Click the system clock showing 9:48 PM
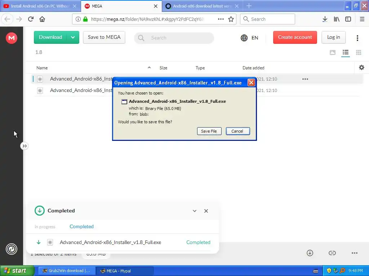This screenshot has width=369, height=276. (x=355, y=271)
